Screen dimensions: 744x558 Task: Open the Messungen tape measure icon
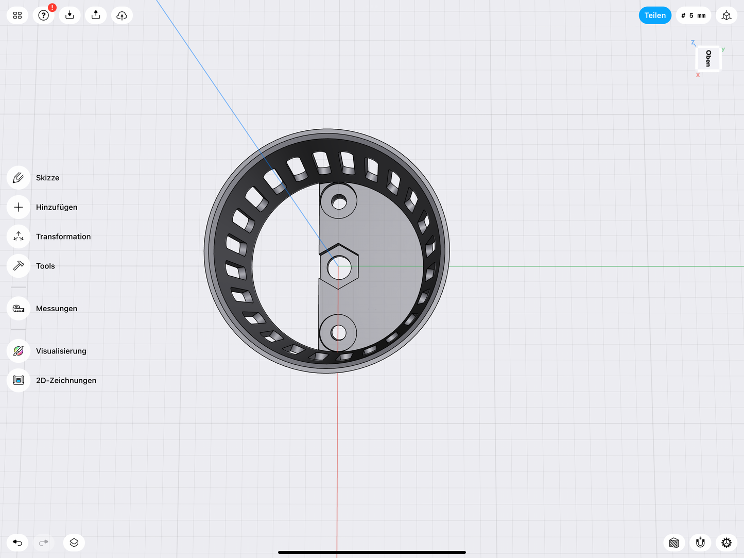tap(19, 309)
